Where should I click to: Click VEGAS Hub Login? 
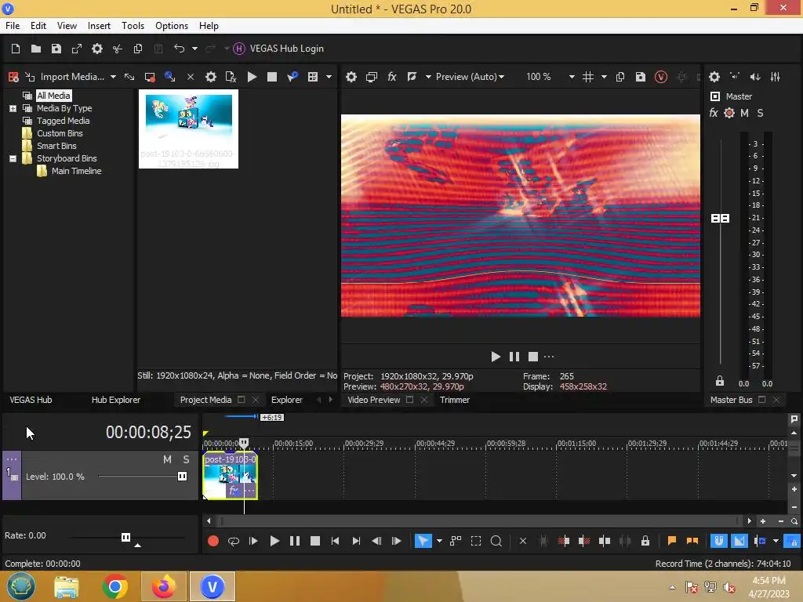coord(279,49)
